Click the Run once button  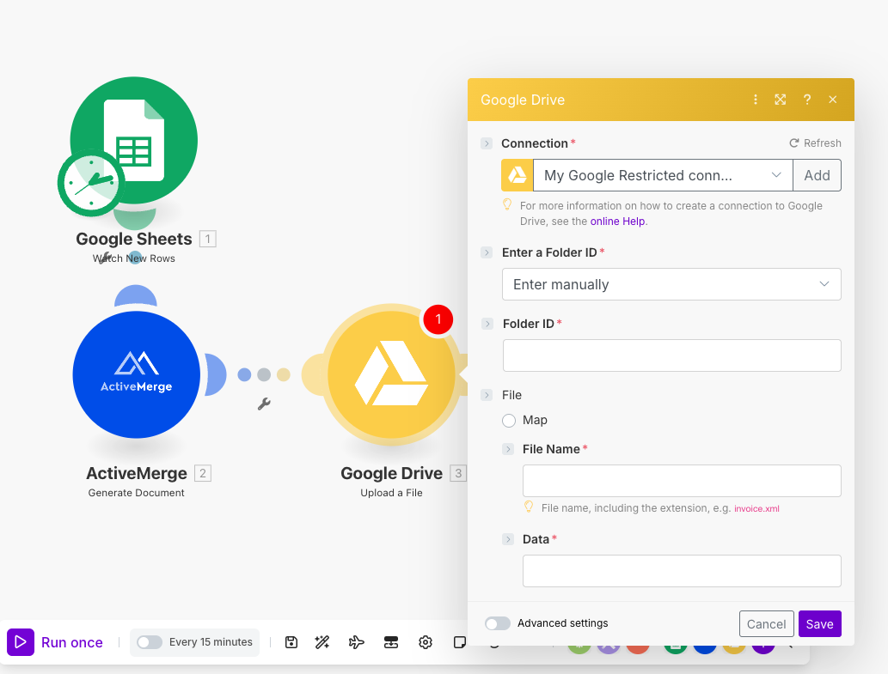coord(57,641)
